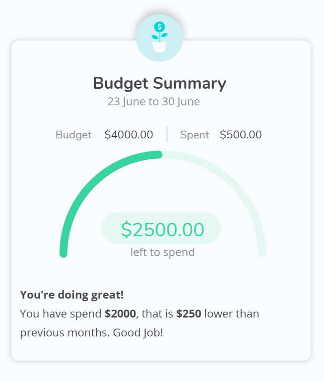The width and height of the screenshot is (324, 381).
Task: Click the dollar coin on the plant
Action: click(159, 27)
